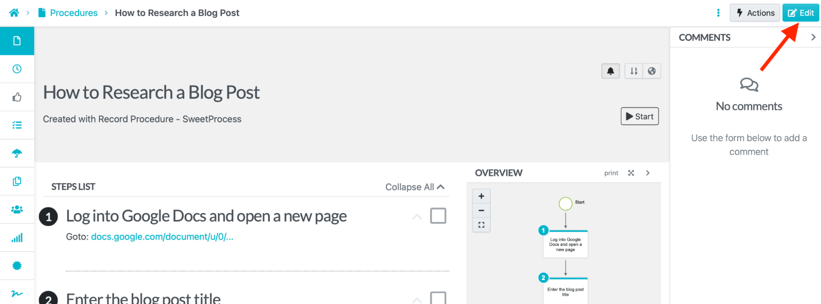Viewport: 821px width, 304px height.
Task: Check the step 2 checkbox
Action: point(438,298)
